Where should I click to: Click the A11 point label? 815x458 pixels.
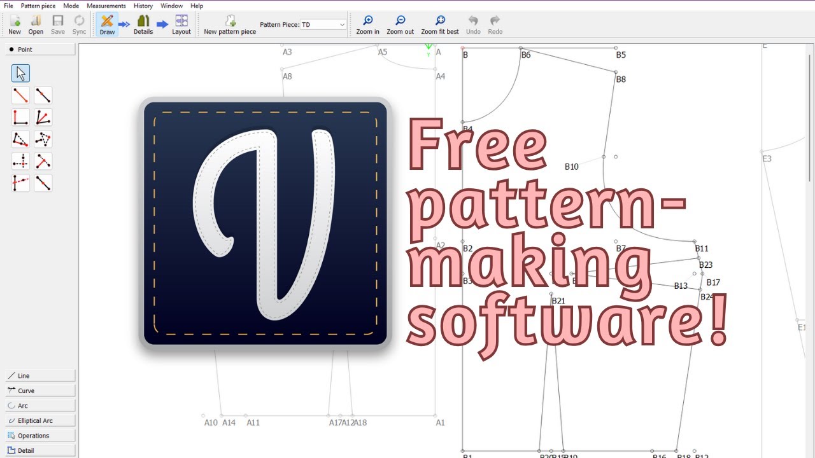253,422
